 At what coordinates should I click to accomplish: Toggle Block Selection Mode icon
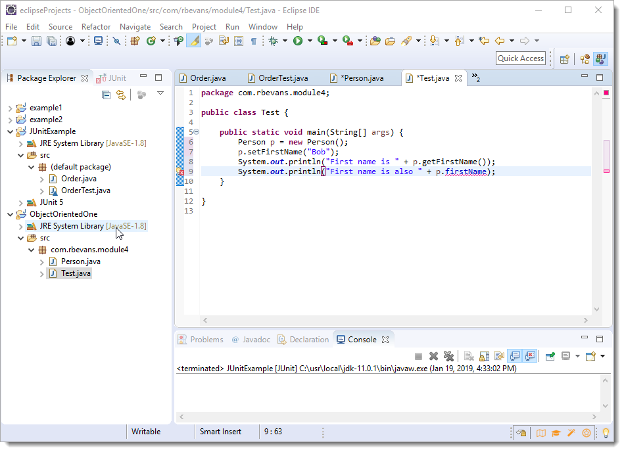(x=239, y=41)
